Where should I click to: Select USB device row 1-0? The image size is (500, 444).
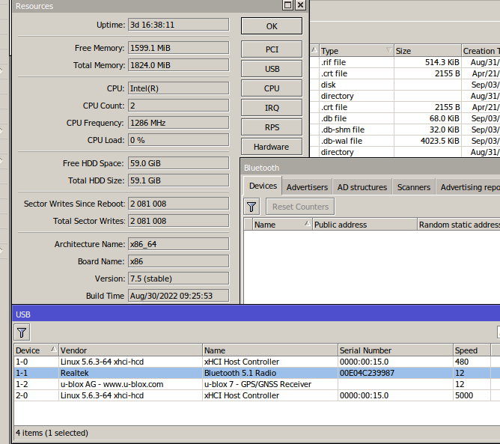257,362
